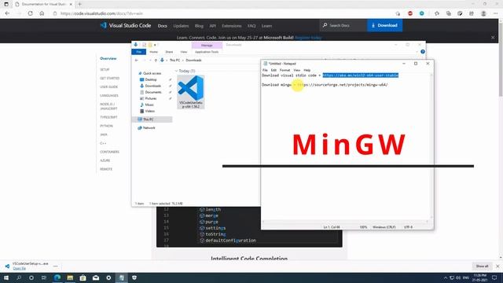This screenshot has height=283, width=503.
Task: Open the FAQ page in site navigation
Action: point(251,26)
